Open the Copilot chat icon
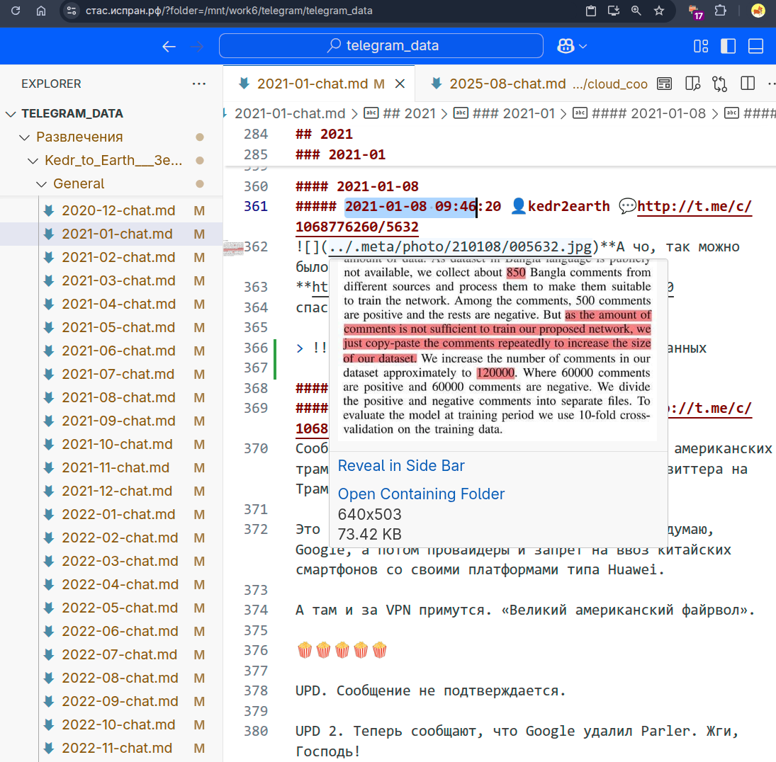The height and width of the screenshot is (762, 776). (x=566, y=46)
